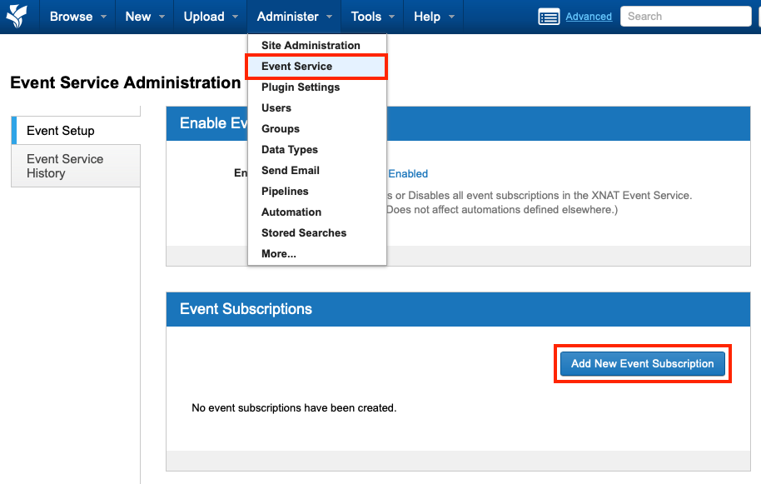Click into the Search input field
The image size is (761, 484).
click(684, 17)
